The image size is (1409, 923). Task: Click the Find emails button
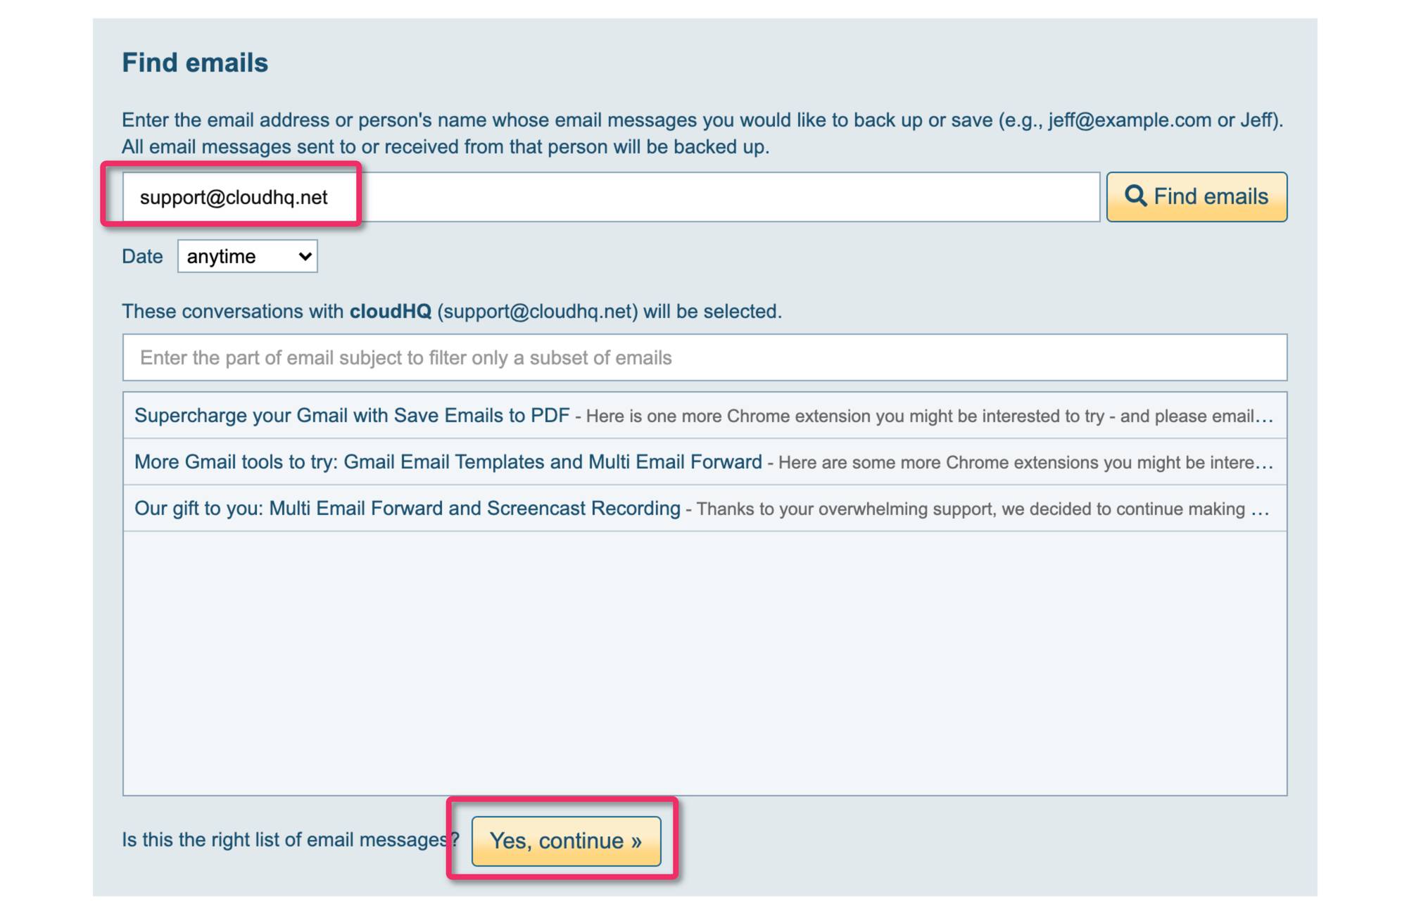coord(1196,196)
